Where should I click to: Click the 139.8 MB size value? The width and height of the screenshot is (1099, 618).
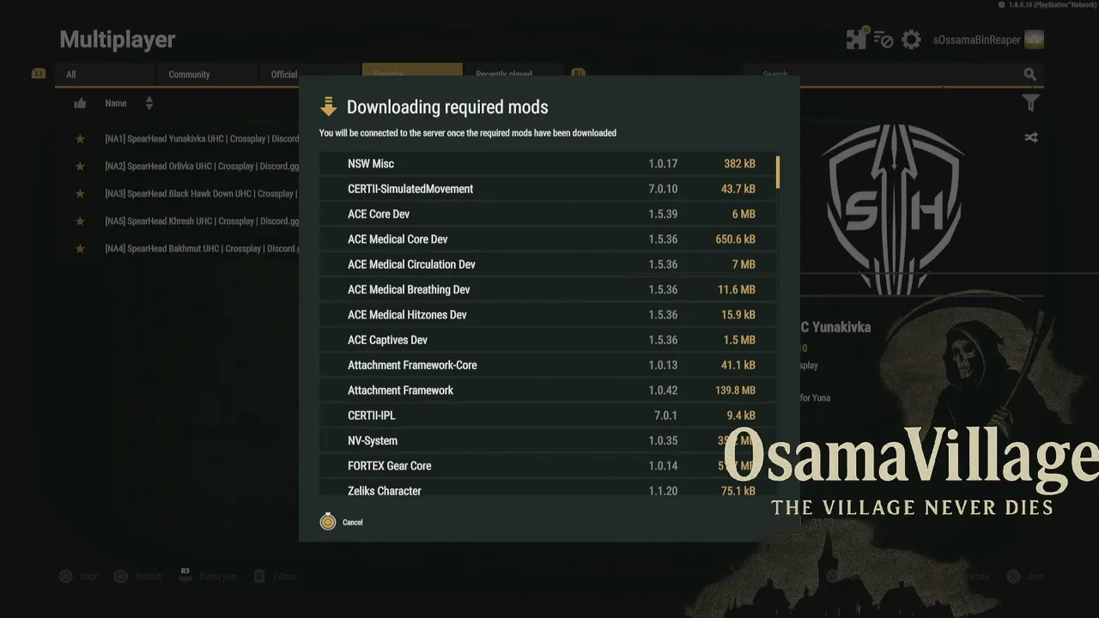(735, 391)
